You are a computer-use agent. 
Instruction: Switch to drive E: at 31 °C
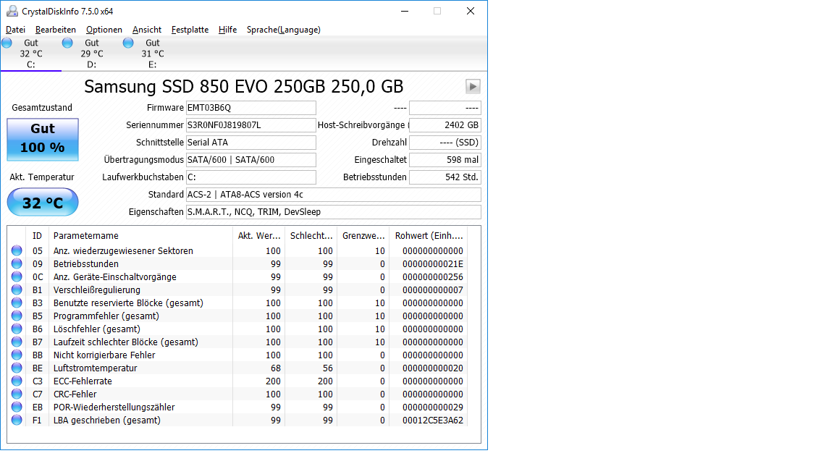(x=152, y=54)
